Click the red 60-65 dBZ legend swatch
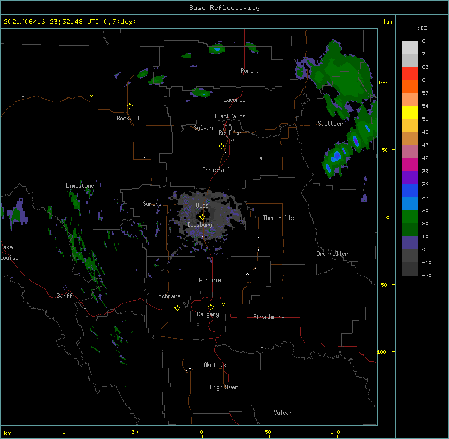This screenshot has width=449, height=439. click(409, 73)
